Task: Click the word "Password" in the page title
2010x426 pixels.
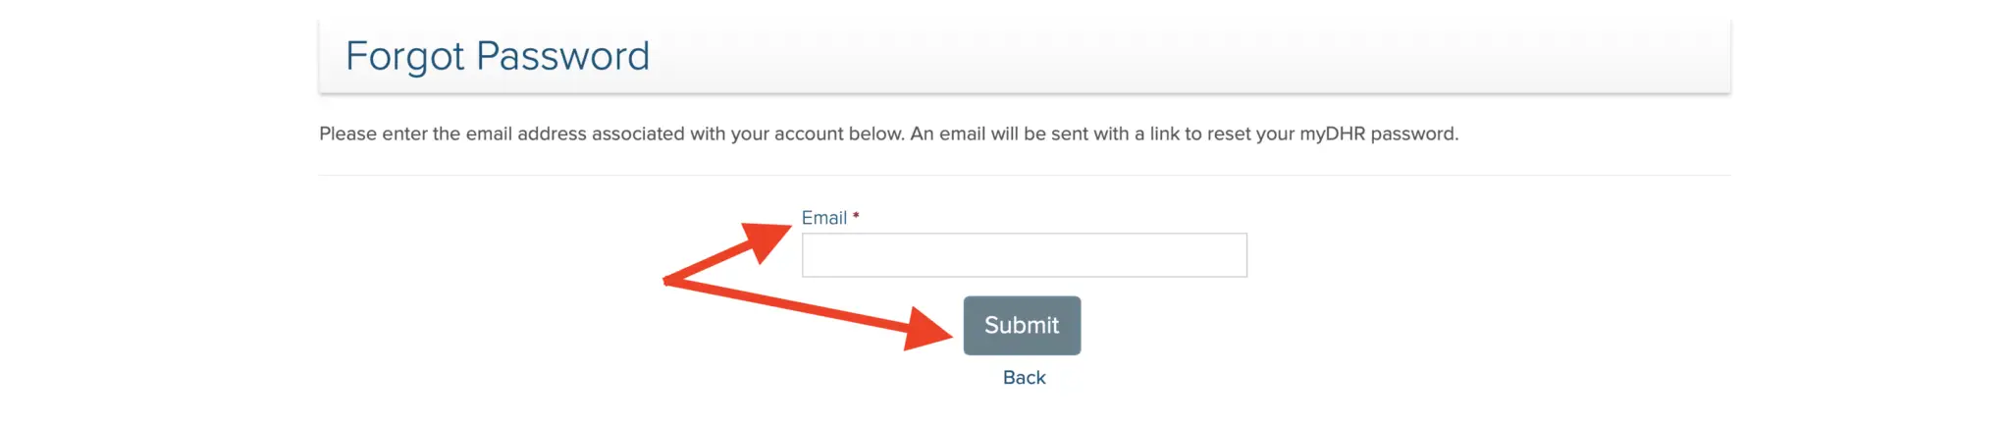Action: pyautogui.click(x=562, y=56)
